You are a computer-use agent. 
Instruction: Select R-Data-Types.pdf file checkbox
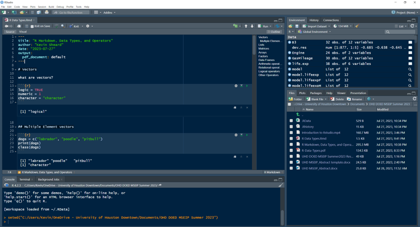point(291,150)
